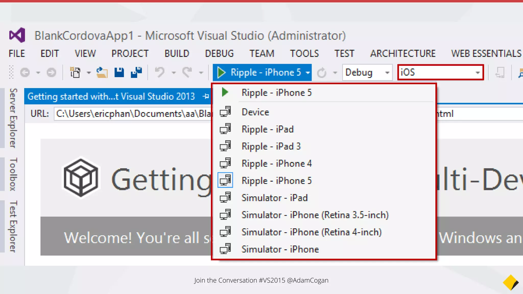Screen dimensions: 523x294
Task: Click the green Start debugging play icon
Action: pyautogui.click(x=221, y=72)
